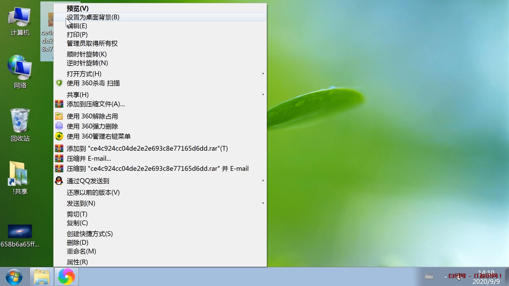Screen dimensions: 509x286
Task: Select the 658b6a65ff galaxy image thumbnail
Action: pyautogui.click(x=20, y=231)
